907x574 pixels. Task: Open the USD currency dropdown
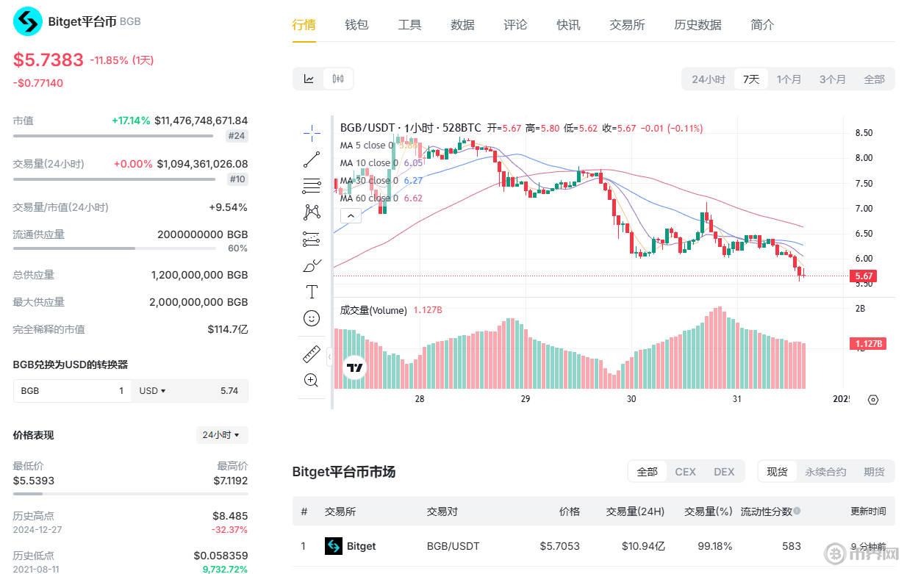coord(153,391)
